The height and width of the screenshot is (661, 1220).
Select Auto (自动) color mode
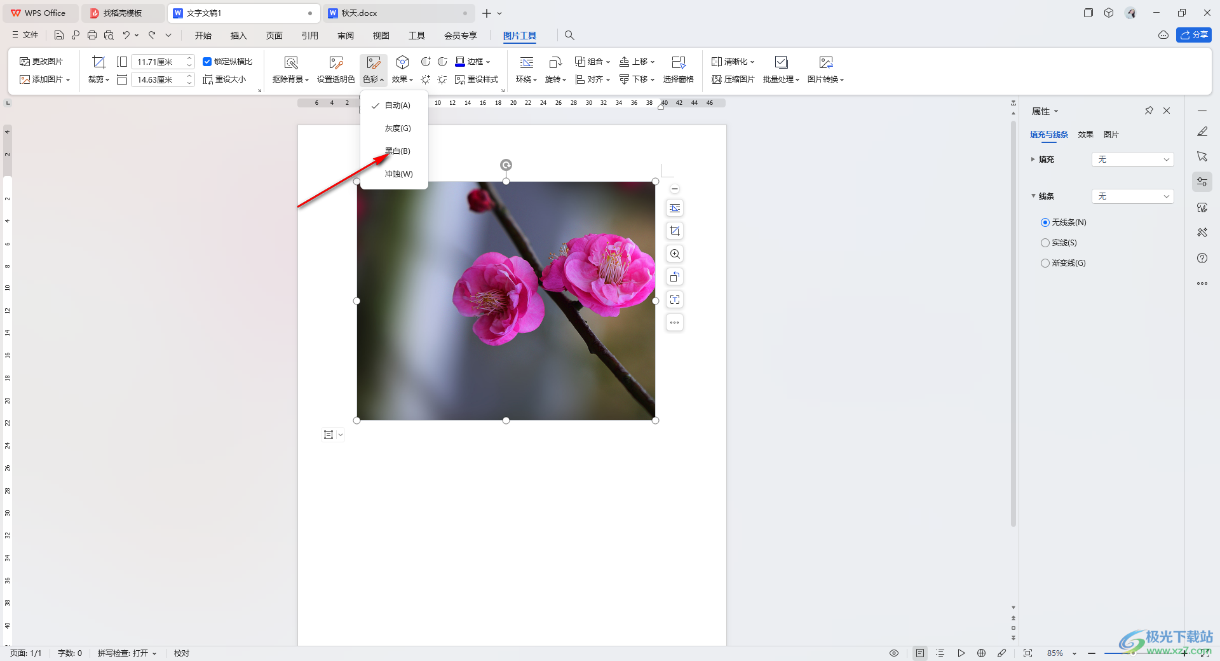point(394,106)
